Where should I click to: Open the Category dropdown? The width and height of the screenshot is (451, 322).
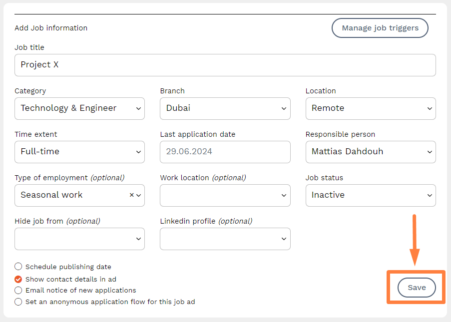tap(79, 108)
